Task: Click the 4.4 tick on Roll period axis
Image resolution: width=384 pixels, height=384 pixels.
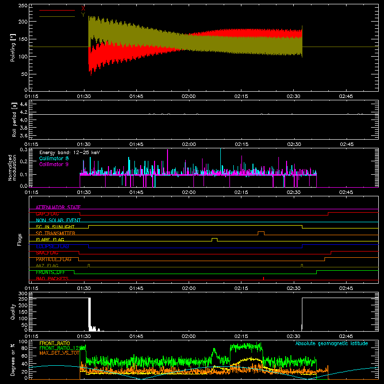Action: [24, 104]
